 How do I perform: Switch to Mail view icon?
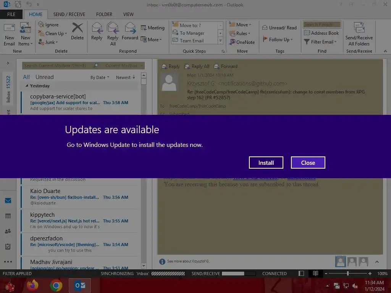(8, 200)
